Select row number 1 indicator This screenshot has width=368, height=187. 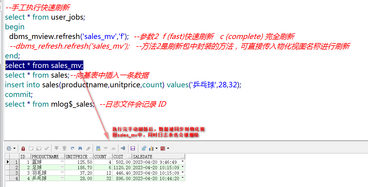tap(14, 162)
